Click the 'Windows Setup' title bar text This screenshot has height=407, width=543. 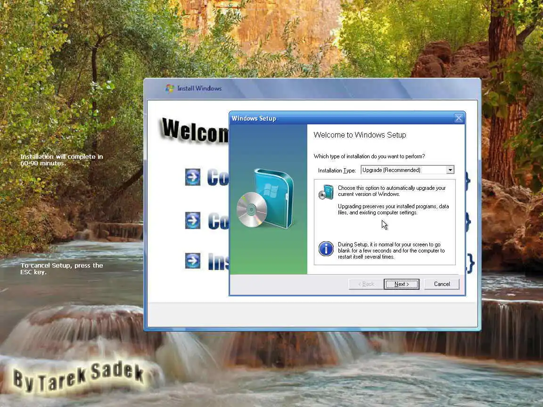[254, 118]
